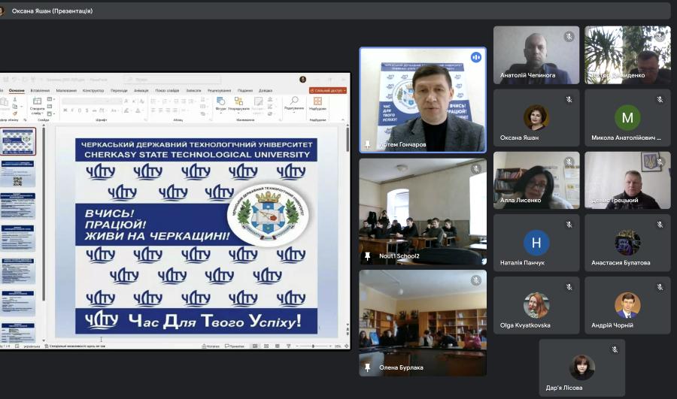Expand the Фігури dropdown arrow
This screenshot has width=677, height=399.
click(220, 113)
